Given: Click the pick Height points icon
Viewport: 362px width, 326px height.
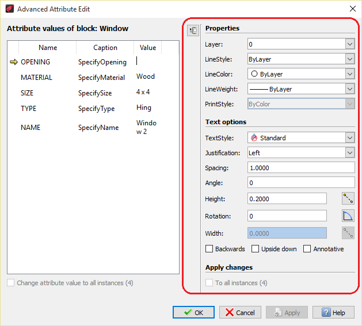Looking at the screenshot, I should (x=348, y=199).
